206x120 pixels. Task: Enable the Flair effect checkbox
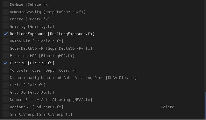pos(5,85)
